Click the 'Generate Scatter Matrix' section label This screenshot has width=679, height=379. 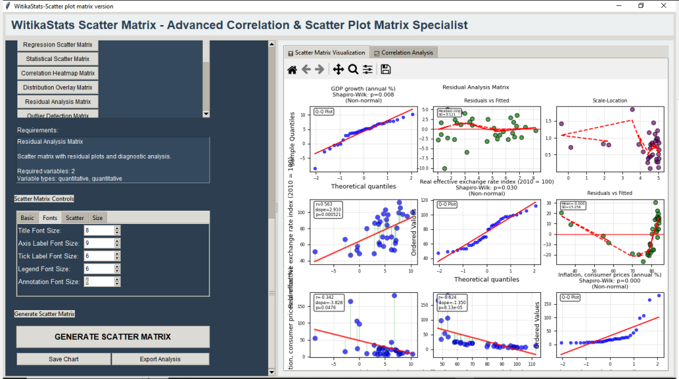pyautogui.click(x=44, y=313)
